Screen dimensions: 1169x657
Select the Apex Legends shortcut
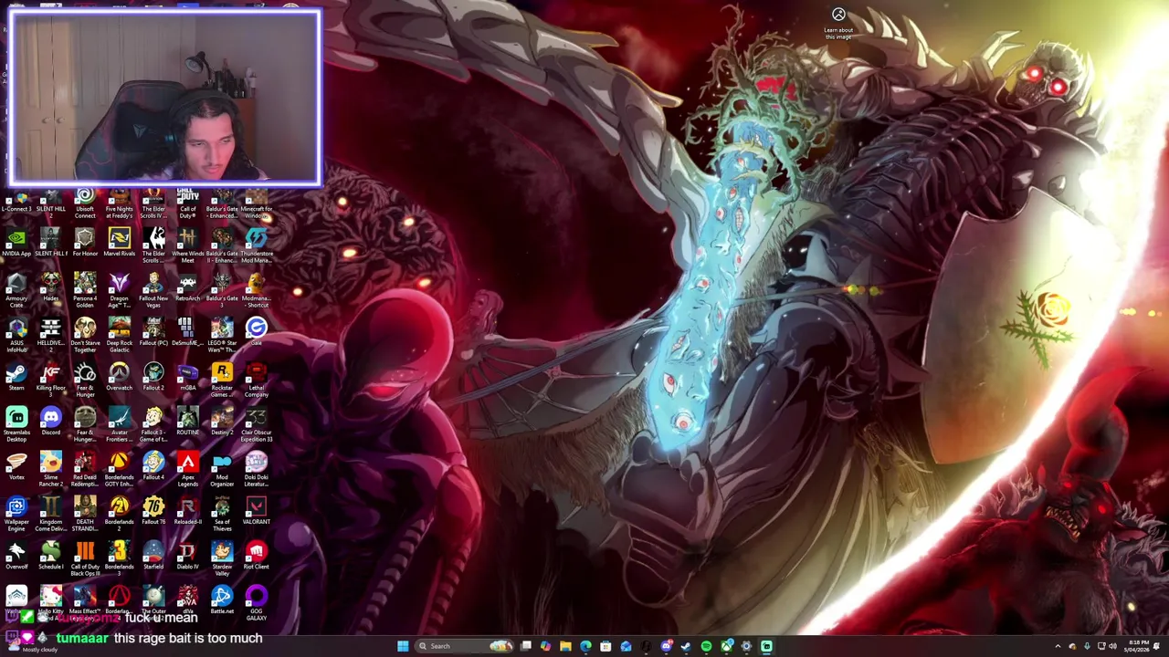[187, 470]
